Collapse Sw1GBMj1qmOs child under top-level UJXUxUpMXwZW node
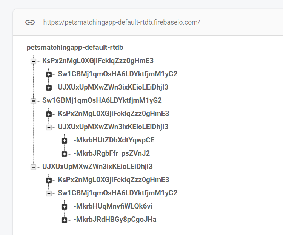 (x=49, y=193)
